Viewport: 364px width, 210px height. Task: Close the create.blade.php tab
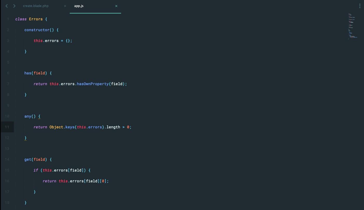click(65, 6)
